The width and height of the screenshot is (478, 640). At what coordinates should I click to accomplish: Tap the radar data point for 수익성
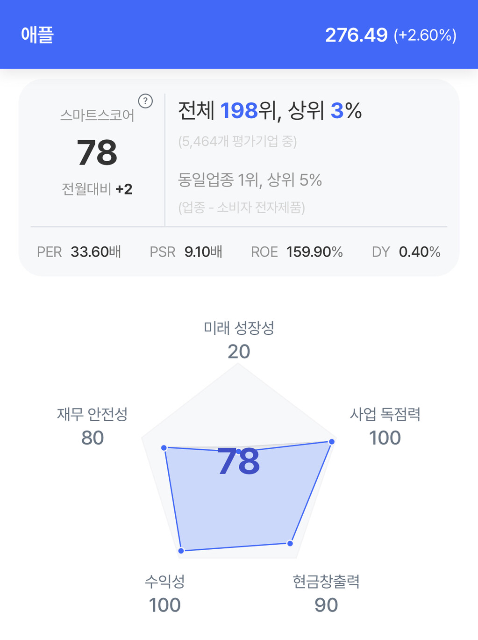(181, 551)
